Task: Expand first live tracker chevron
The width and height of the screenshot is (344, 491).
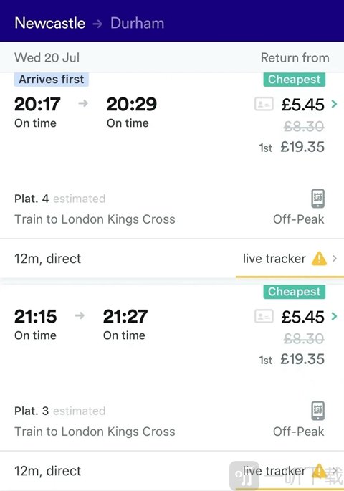Action: 335,258
